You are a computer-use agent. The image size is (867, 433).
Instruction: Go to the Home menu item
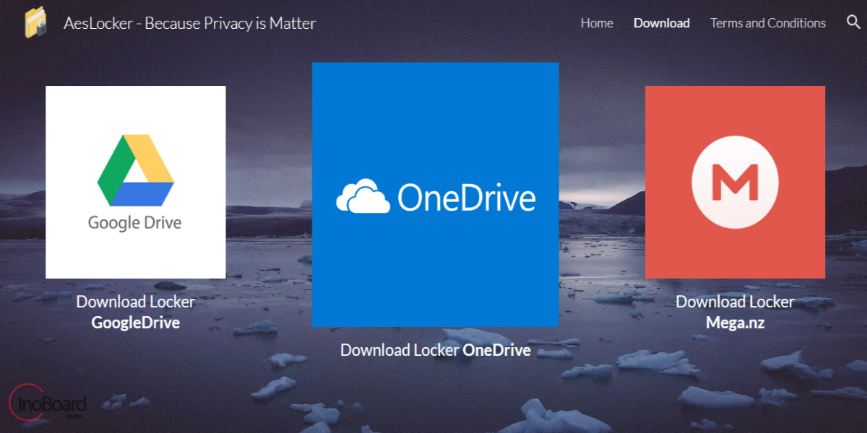point(597,23)
